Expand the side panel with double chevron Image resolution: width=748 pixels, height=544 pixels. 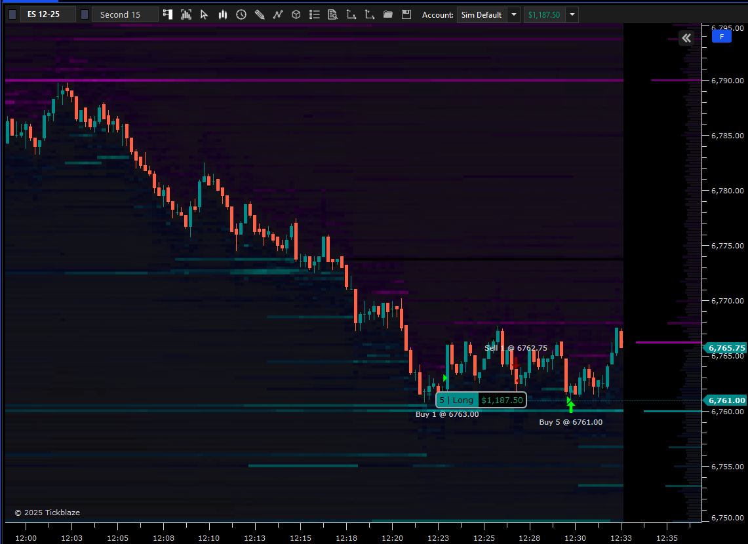click(686, 38)
